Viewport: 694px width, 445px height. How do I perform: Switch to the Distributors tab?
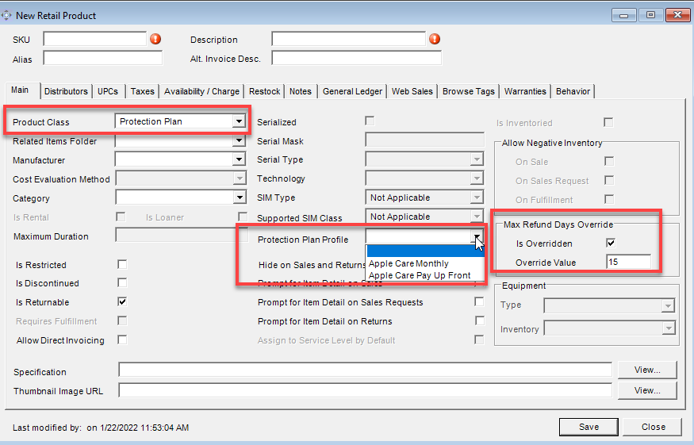tap(66, 91)
